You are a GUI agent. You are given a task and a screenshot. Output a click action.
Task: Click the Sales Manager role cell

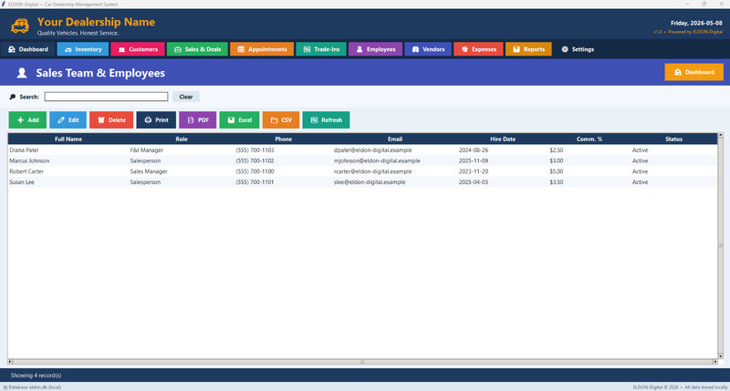coord(149,171)
